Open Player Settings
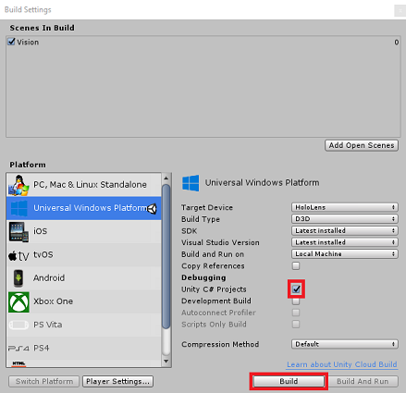Image resolution: width=406 pixels, height=393 pixels. tap(117, 382)
